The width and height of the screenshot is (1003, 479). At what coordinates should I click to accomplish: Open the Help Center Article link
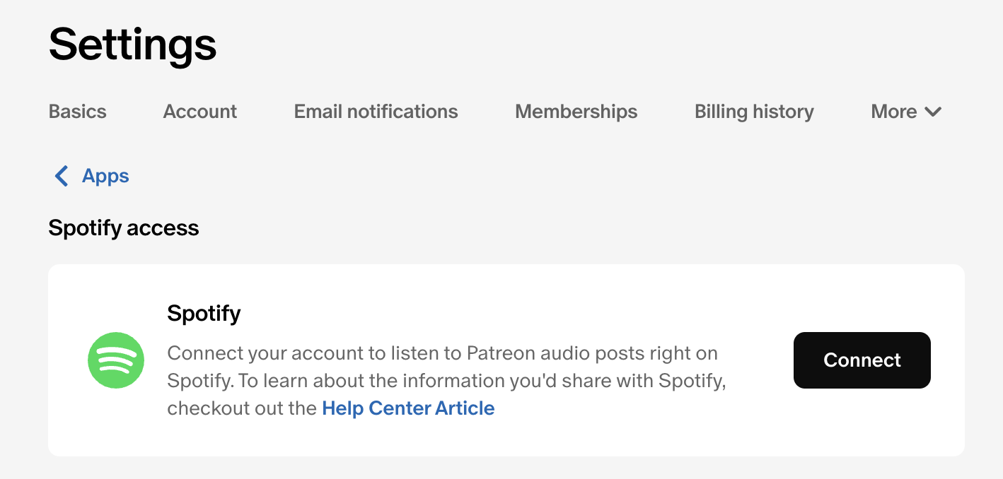tap(408, 408)
